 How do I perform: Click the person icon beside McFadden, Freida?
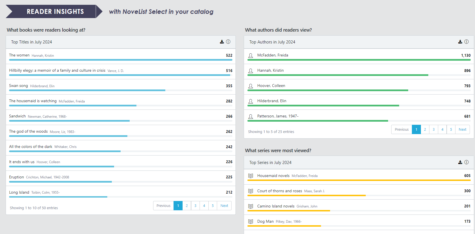point(251,56)
